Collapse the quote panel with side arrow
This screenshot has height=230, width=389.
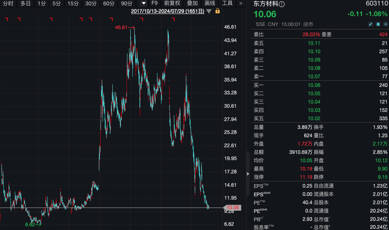point(248,174)
